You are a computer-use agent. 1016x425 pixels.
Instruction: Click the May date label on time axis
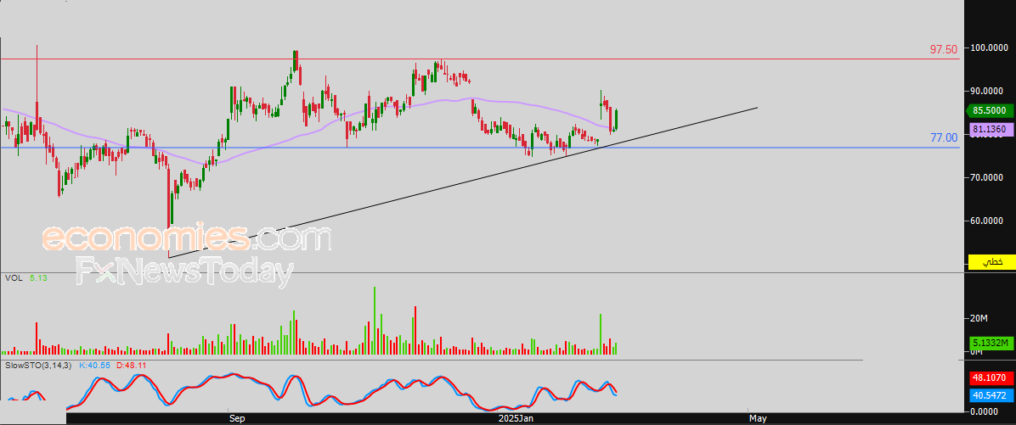point(758,418)
